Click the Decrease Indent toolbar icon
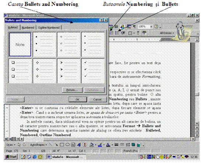 123,33
